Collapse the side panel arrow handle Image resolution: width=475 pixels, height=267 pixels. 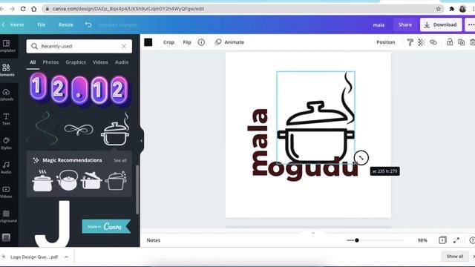tap(141, 141)
